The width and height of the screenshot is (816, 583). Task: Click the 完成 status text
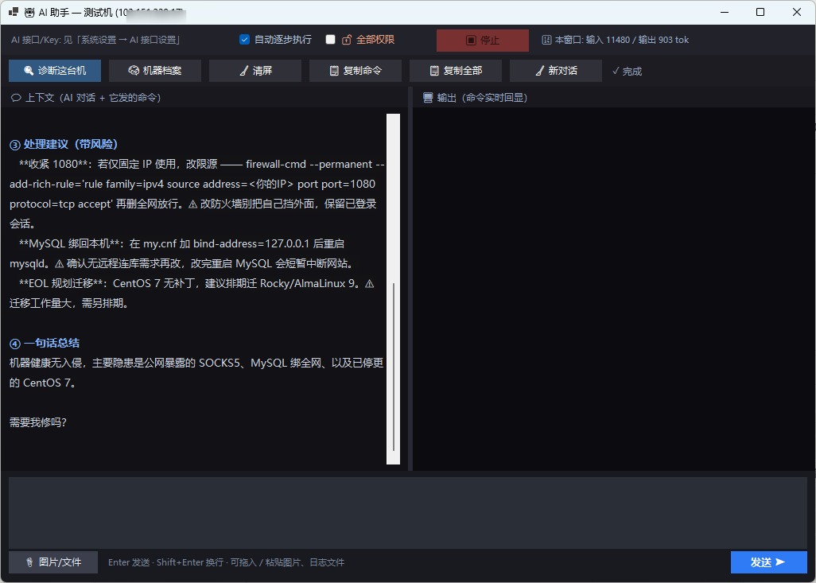pos(627,72)
